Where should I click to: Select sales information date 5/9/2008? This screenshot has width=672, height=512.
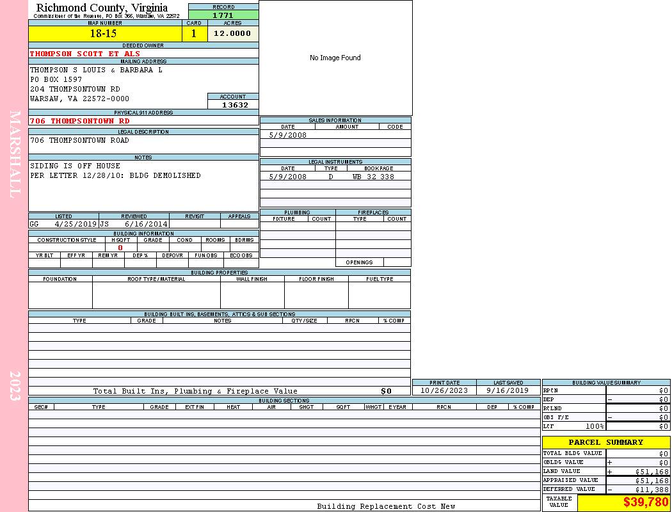(287, 135)
